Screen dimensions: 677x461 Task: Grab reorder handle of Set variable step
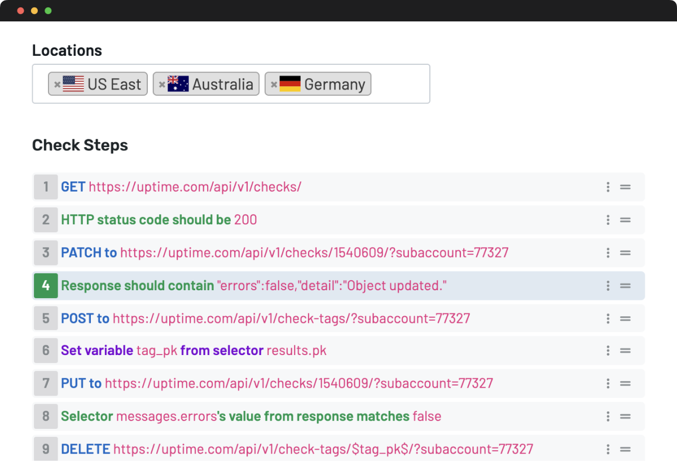[x=625, y=351]
